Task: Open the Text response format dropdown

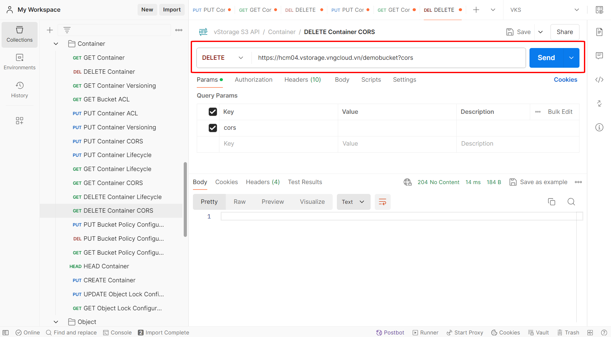Action: (353, 202)
